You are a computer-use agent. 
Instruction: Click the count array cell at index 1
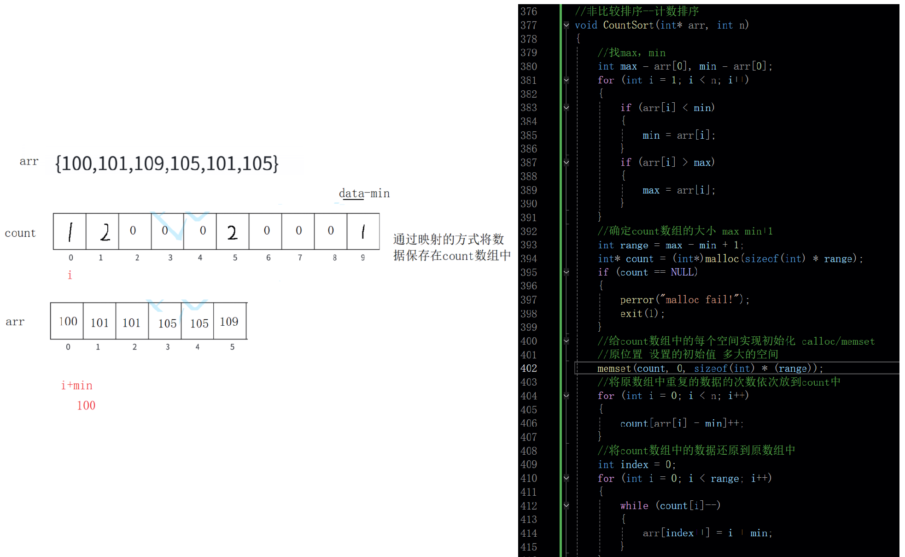[102, 231]
